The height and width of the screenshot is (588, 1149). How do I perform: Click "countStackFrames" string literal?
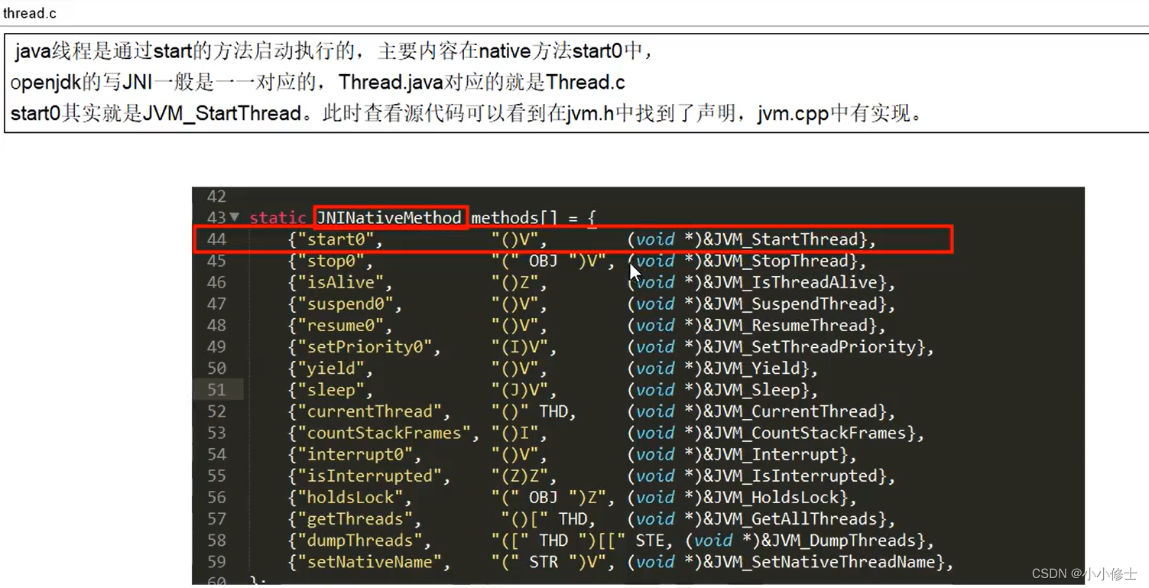point(383,433)
